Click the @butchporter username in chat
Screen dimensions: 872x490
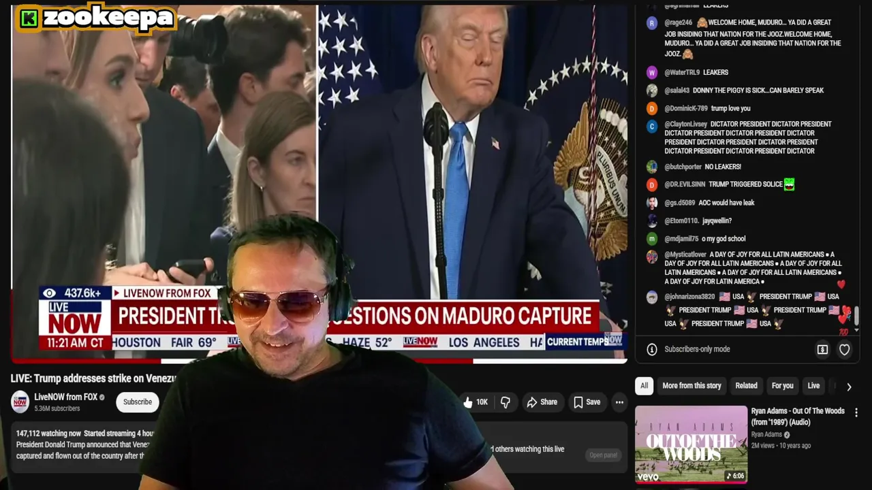click(x=683, y=167)
